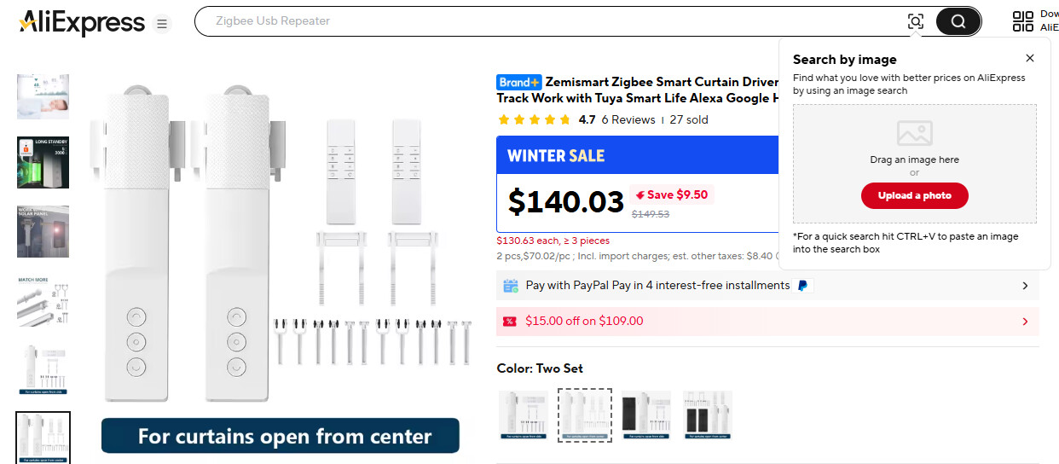Close the Search by image popup
Image resolution: width=1059 pixels, height=464 pixels.
click(x=1030, y=58)
